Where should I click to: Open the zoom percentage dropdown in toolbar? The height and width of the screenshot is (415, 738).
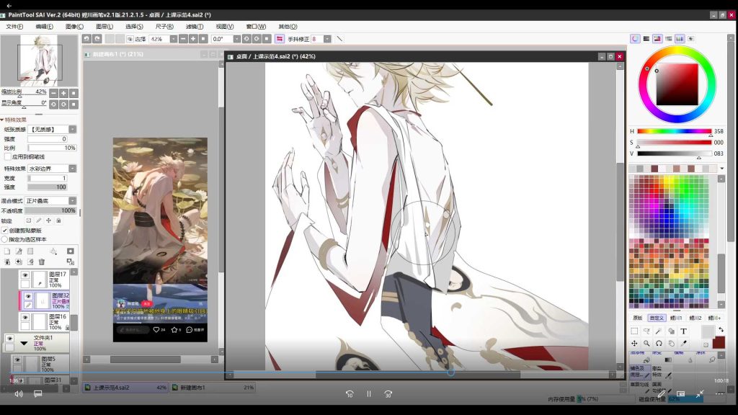pyautogui.click(x=174, y=39)
